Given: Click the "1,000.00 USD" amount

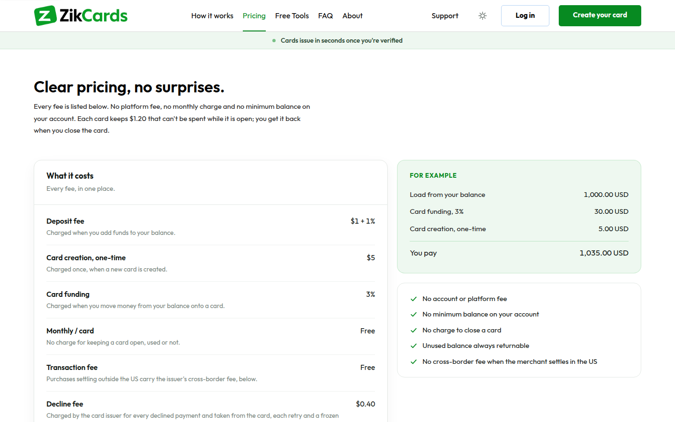Looking at the screenshot, I should 606,195.
